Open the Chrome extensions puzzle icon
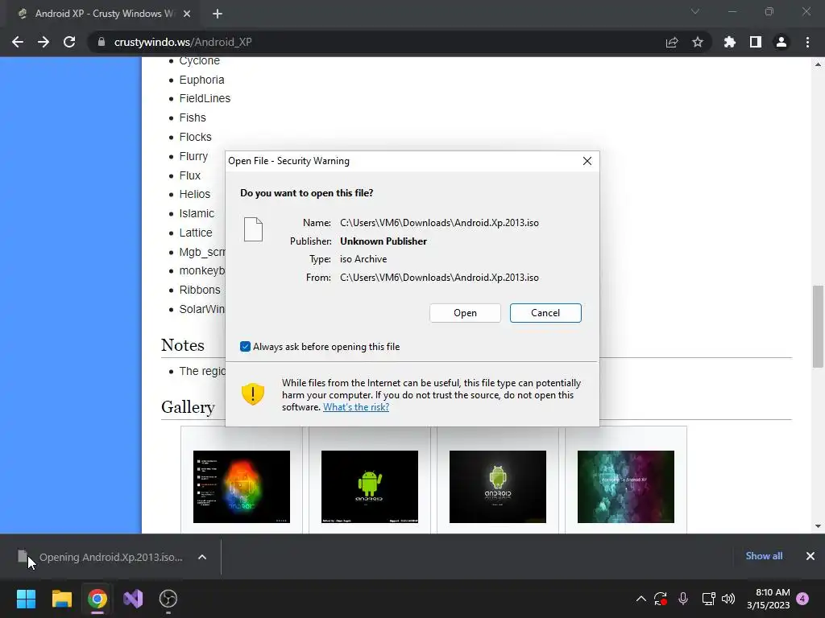This screenshot has height=618, width=825. pos(729,42)
